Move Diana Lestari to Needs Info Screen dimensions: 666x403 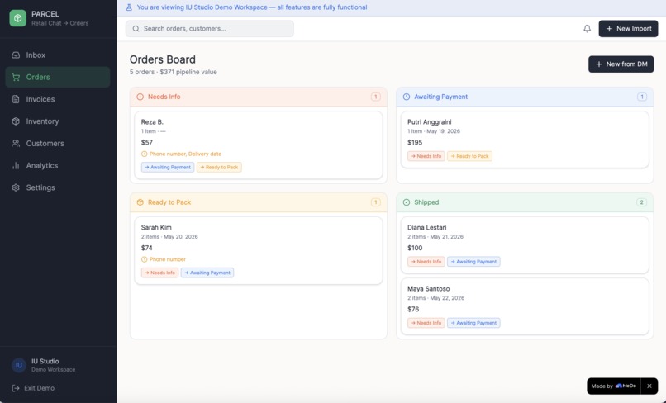click(426, 262)
